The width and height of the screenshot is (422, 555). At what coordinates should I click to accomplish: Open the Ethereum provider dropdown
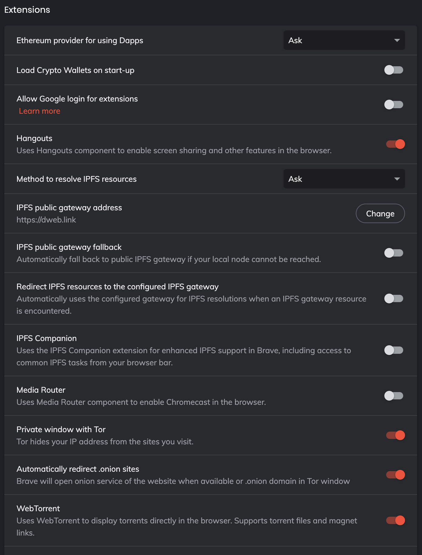tap(344, 40)
